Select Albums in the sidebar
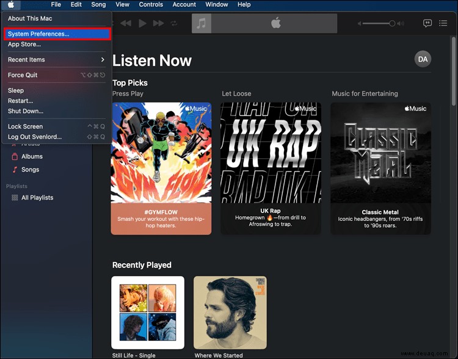 point(32,156)
